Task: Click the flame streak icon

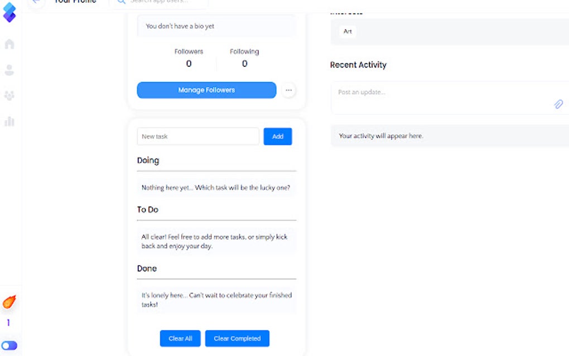Action: click(9, 302)
